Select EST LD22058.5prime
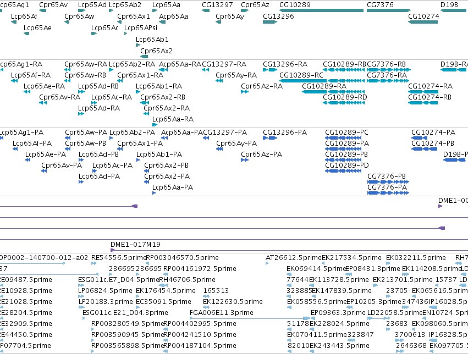 (x=394, y=313)
